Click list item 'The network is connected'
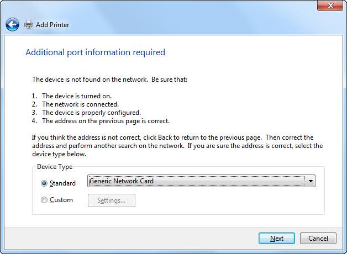 (x=80, y=104)
